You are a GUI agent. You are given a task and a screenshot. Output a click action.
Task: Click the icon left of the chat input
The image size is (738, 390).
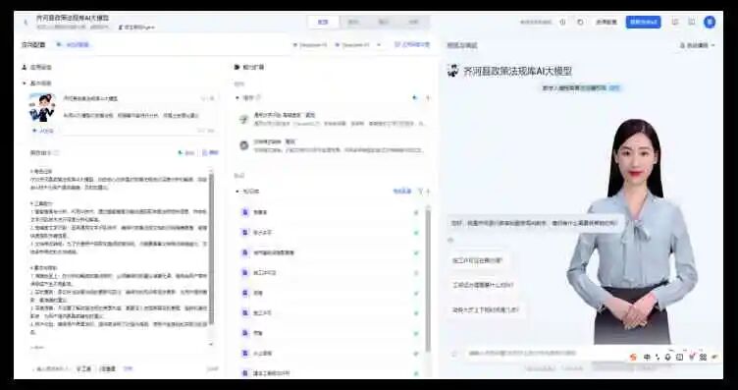tap(454, 353)
